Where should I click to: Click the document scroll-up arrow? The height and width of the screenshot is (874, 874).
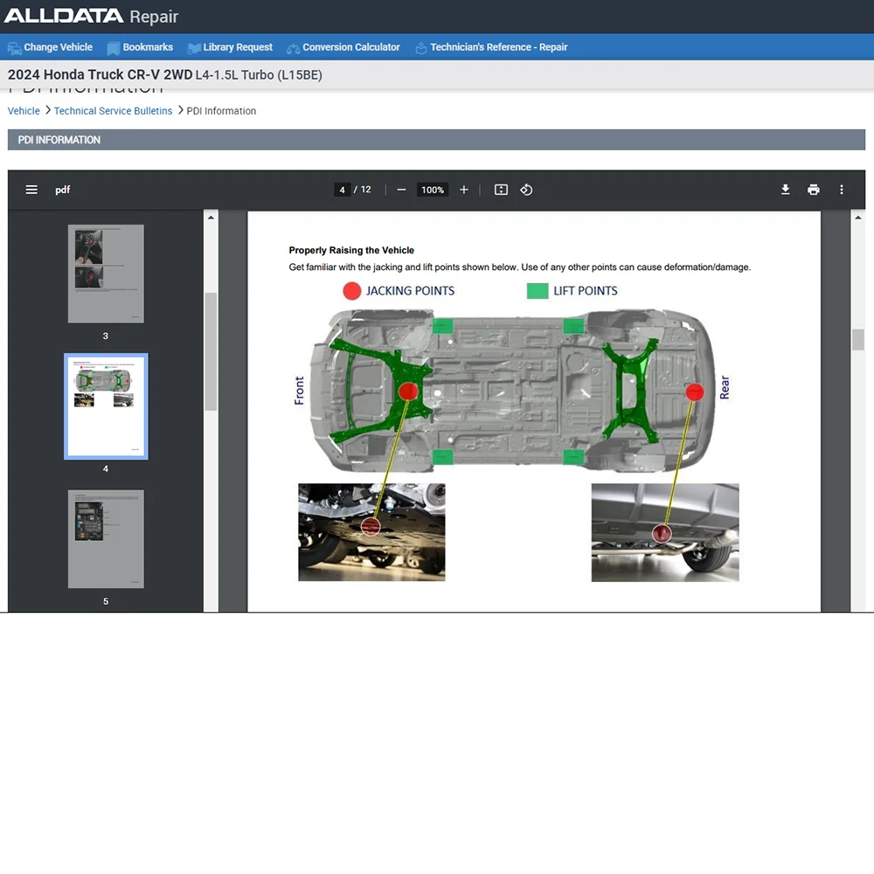pyautogui.click(x=858, y=218)
